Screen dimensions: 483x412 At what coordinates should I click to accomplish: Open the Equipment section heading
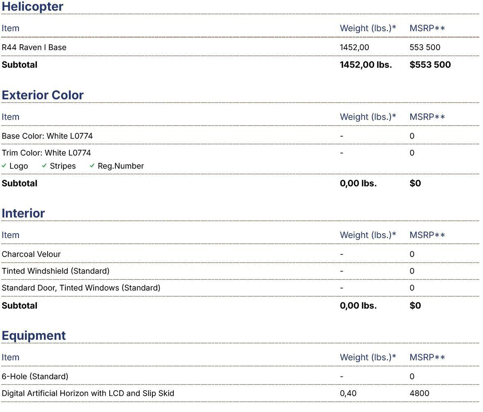tap(34, 335)
